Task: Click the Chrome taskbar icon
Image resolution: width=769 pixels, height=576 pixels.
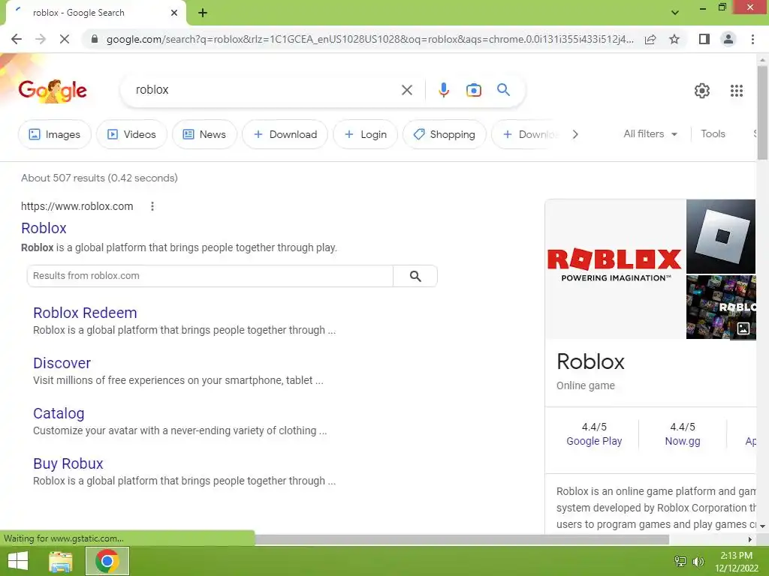Action: point(107,561)
